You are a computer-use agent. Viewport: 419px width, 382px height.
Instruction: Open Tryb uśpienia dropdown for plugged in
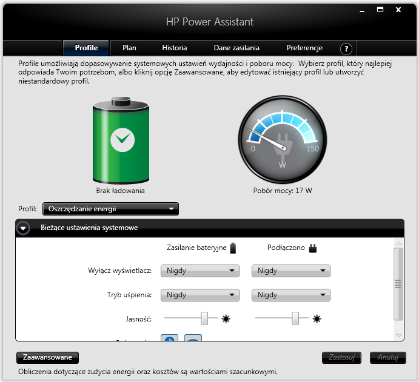[x=290, y=295]
